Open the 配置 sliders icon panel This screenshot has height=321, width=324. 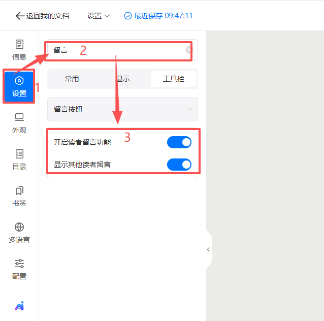click(19, 269)
